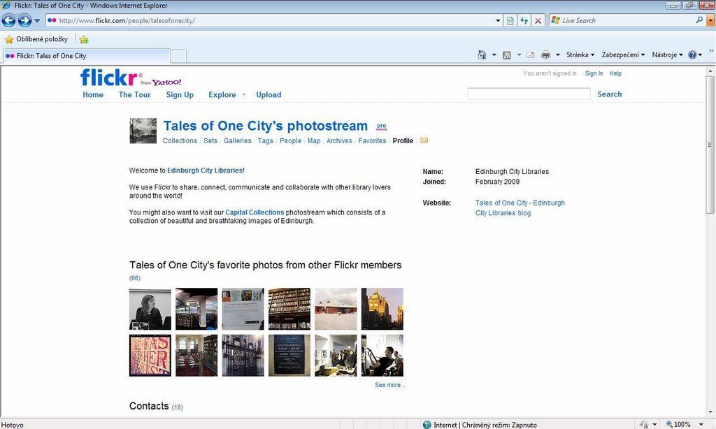Open the Flickr Help link
This screenshot has width=716, height=429.
(615, 73)
